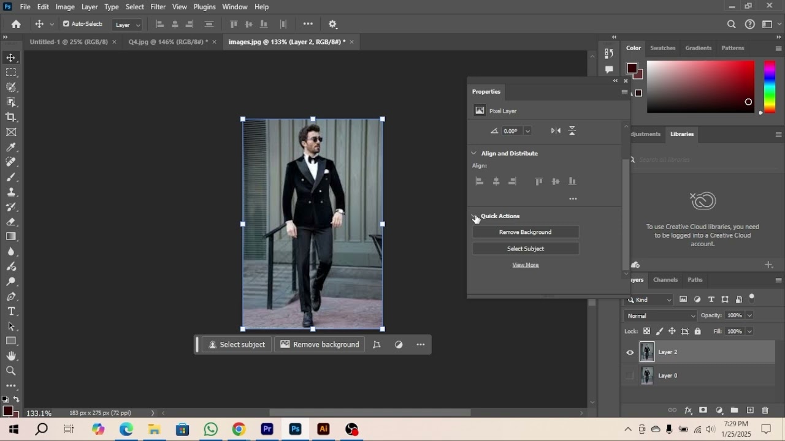Add layer style fx icon
Image resolution: width=785 pixels, height=441 pixels.
pos(688,410)
